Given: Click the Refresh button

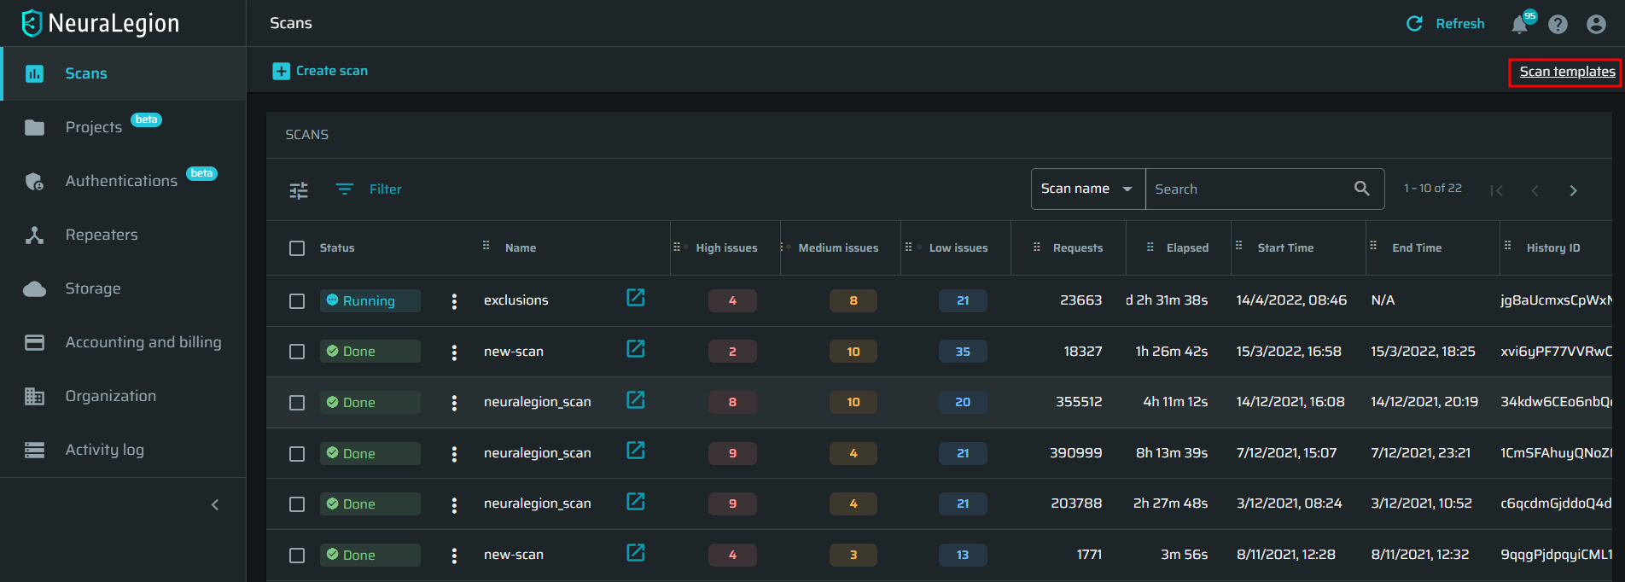Looking at the screenshot, I should pos(1446,24).
